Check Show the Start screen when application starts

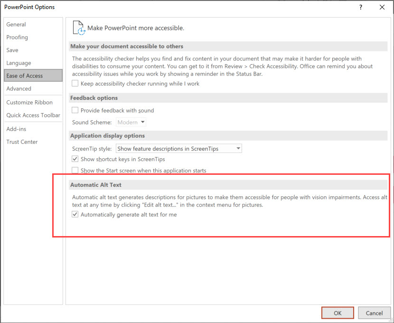pyautogui.click(x=75, y=170)
